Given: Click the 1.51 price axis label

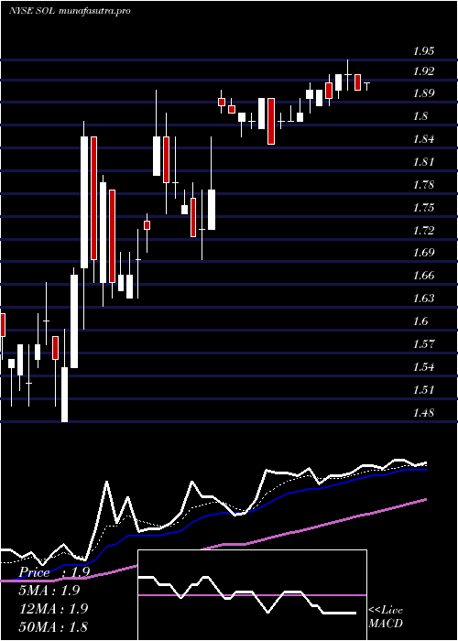Looking at the screenshot, I should point(423,390).
